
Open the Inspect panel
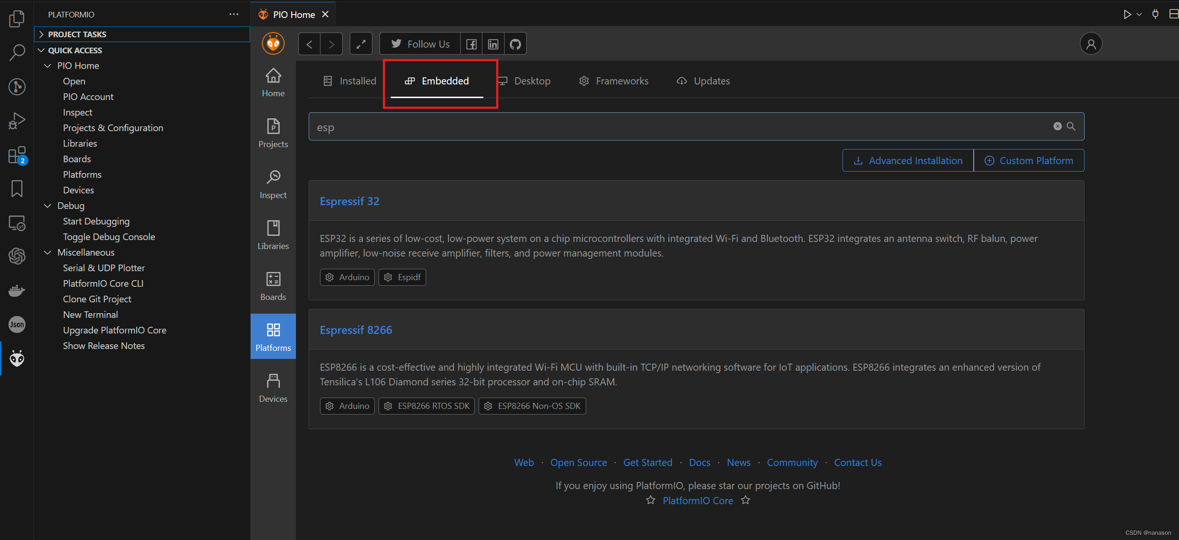click(x=273, y=184)
